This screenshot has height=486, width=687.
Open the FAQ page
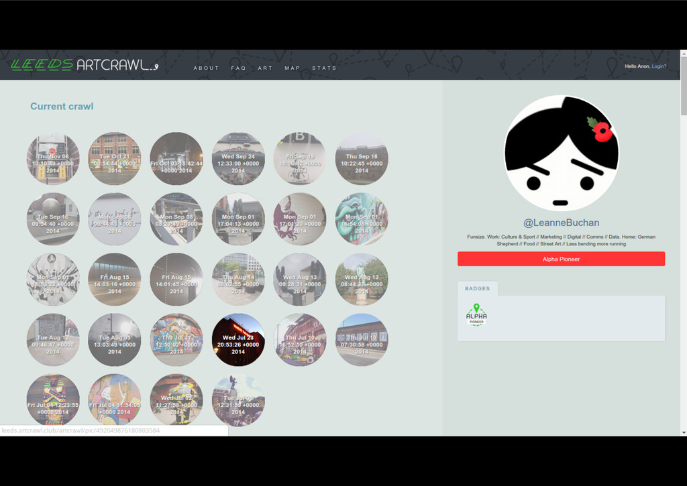coord(238,68)
